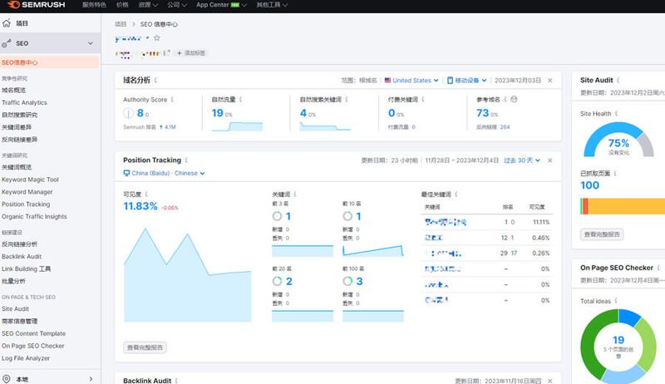This screenshot has width=665, height=384.
Task: Click info icon beside 自然搜索关键词
Action: (x=347, y=100)
